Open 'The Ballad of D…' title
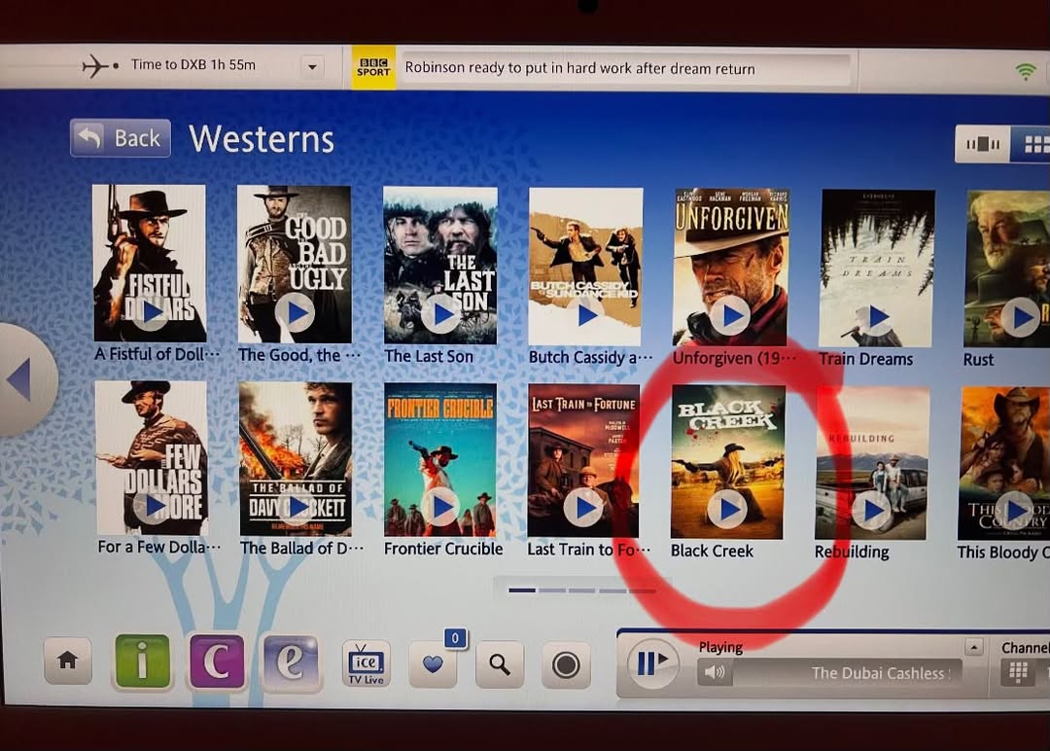Screen dimensions: 1050x751 (x=302, y=548)
